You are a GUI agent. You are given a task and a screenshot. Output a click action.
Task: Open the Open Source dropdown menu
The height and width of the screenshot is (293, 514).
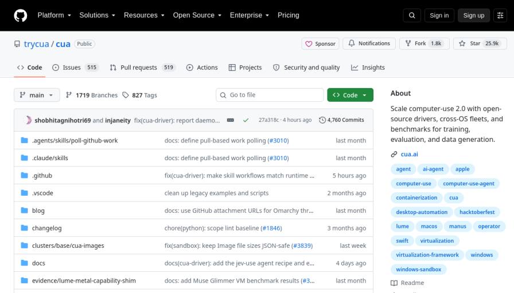[197, 15]
